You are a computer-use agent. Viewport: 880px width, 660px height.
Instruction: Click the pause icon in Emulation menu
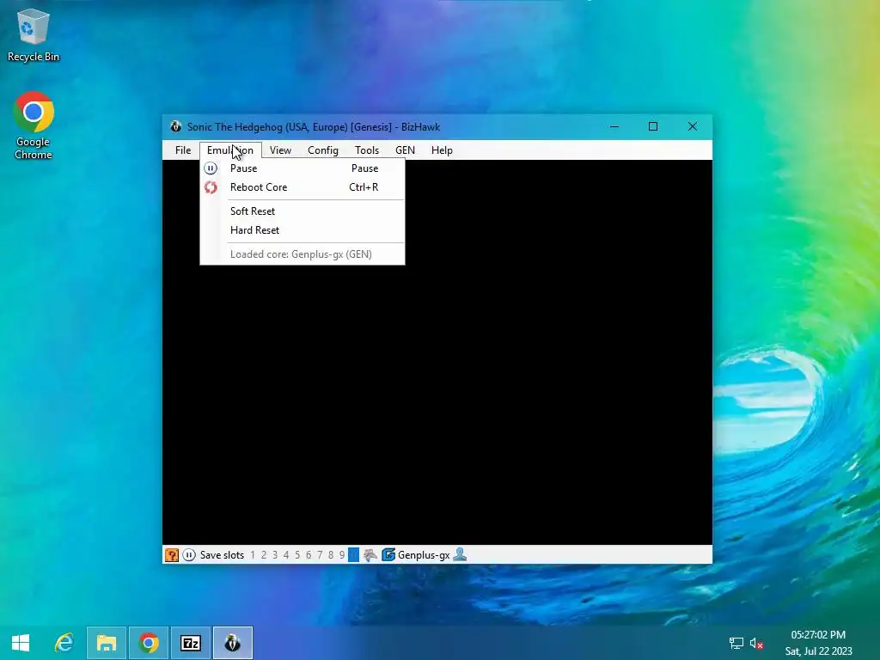(211, 168)
